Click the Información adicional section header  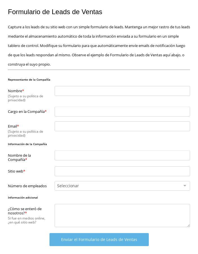(23, 197)
